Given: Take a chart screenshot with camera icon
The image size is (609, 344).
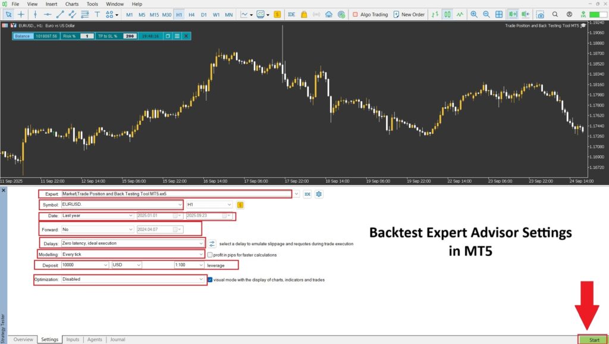Looking at the screenshot, I should [x=539, y=14].
